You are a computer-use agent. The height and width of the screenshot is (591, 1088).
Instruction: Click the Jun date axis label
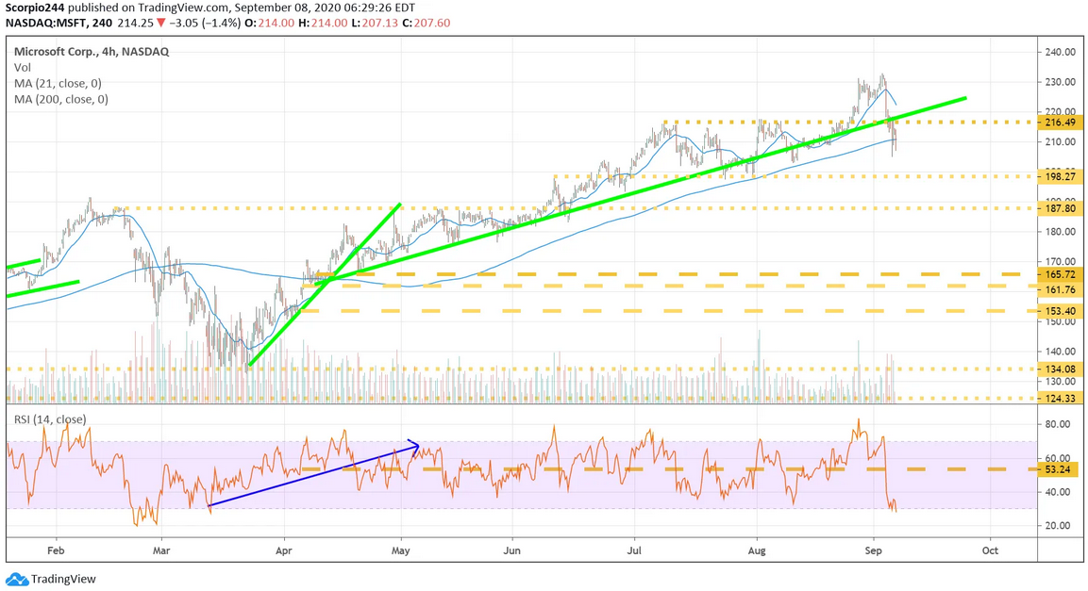[511, 550]
